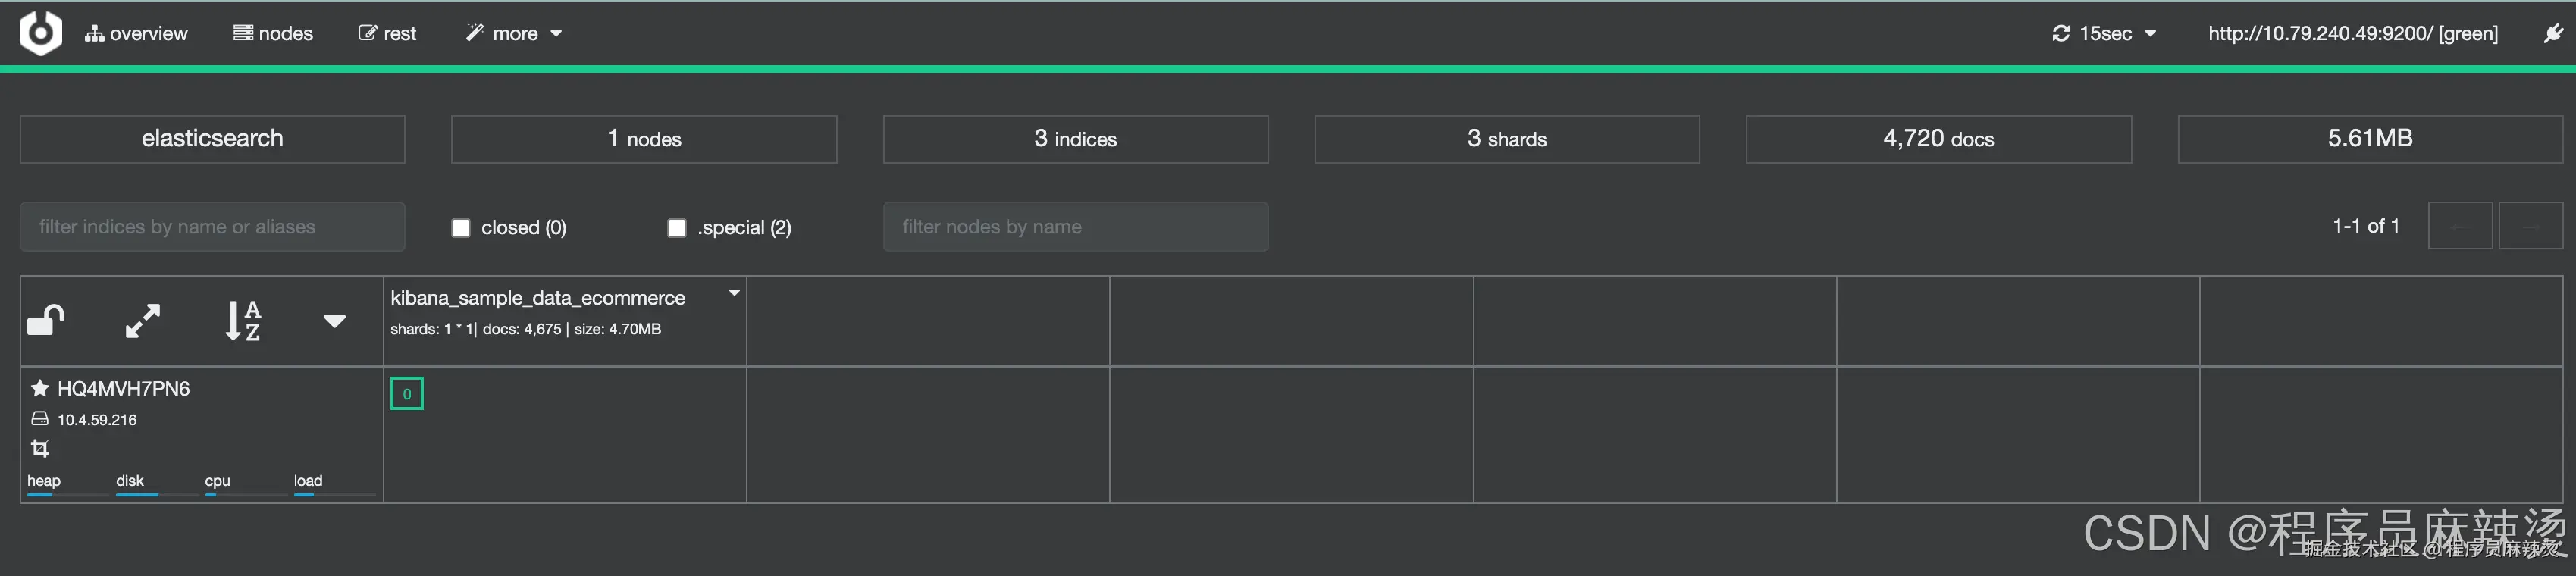The width and height of the screenshot is (2576, 576).
Task: Toggle the closed (0) checkbox
Action: (461, 228)
